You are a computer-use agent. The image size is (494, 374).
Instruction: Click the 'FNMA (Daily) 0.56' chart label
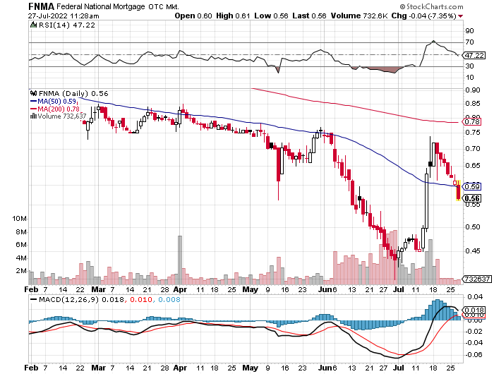click(73, 93)
